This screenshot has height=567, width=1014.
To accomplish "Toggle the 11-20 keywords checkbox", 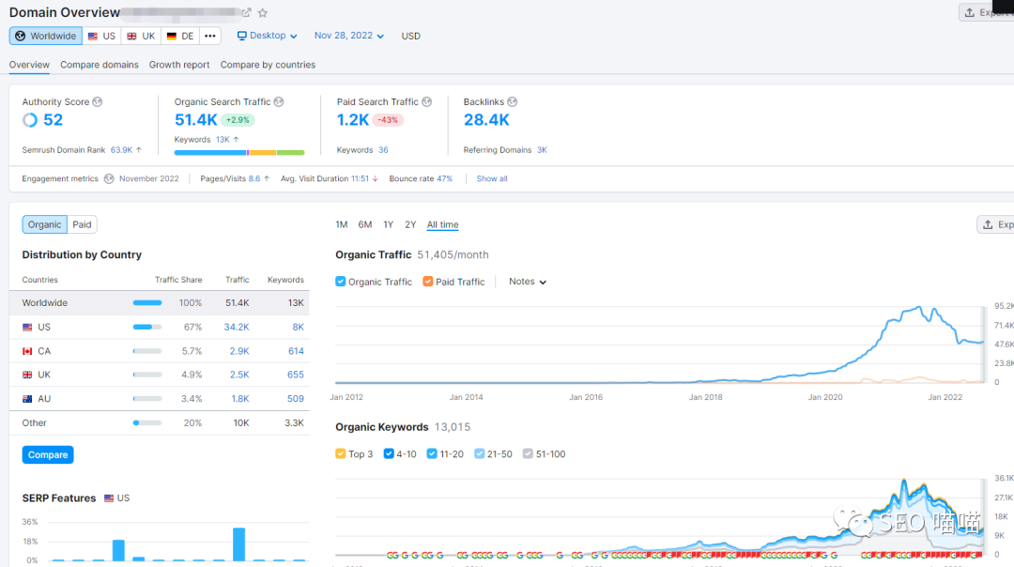I will point(432,453).
